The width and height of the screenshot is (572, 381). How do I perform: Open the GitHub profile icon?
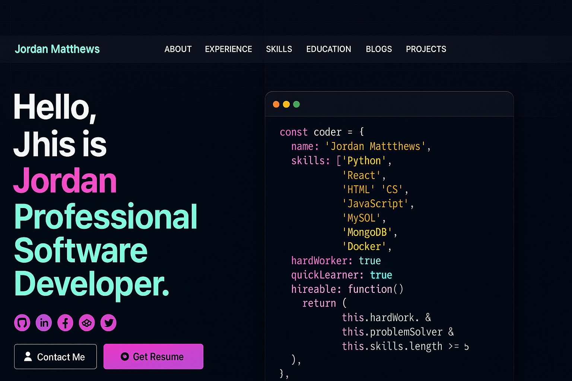tap(22, 323)
